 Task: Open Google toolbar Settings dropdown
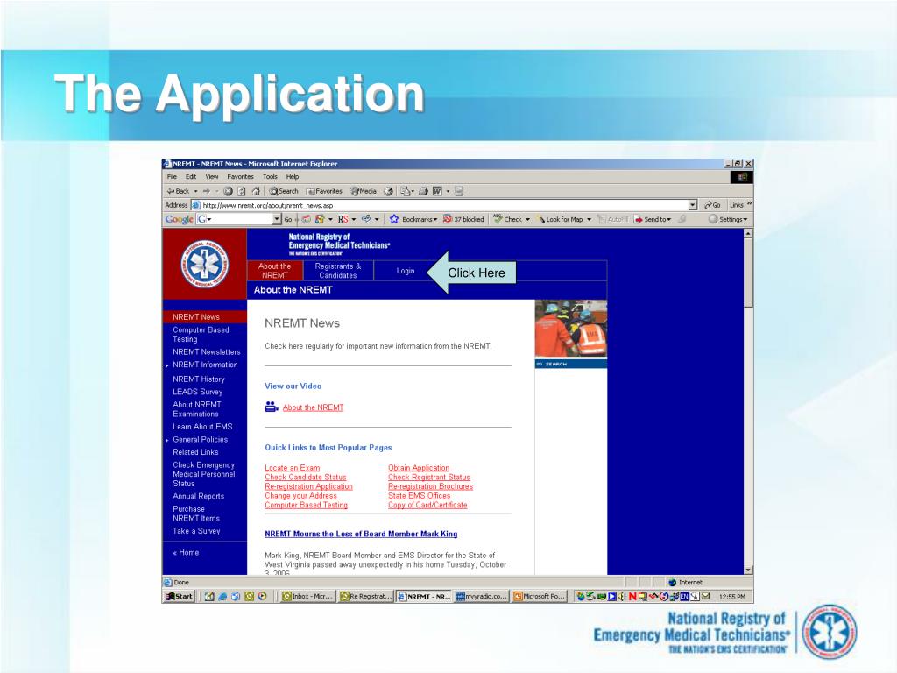click(x=728, y=219)
